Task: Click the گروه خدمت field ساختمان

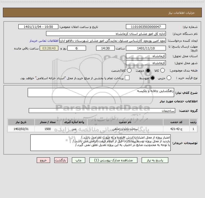Action: click(x=102, y=111)
